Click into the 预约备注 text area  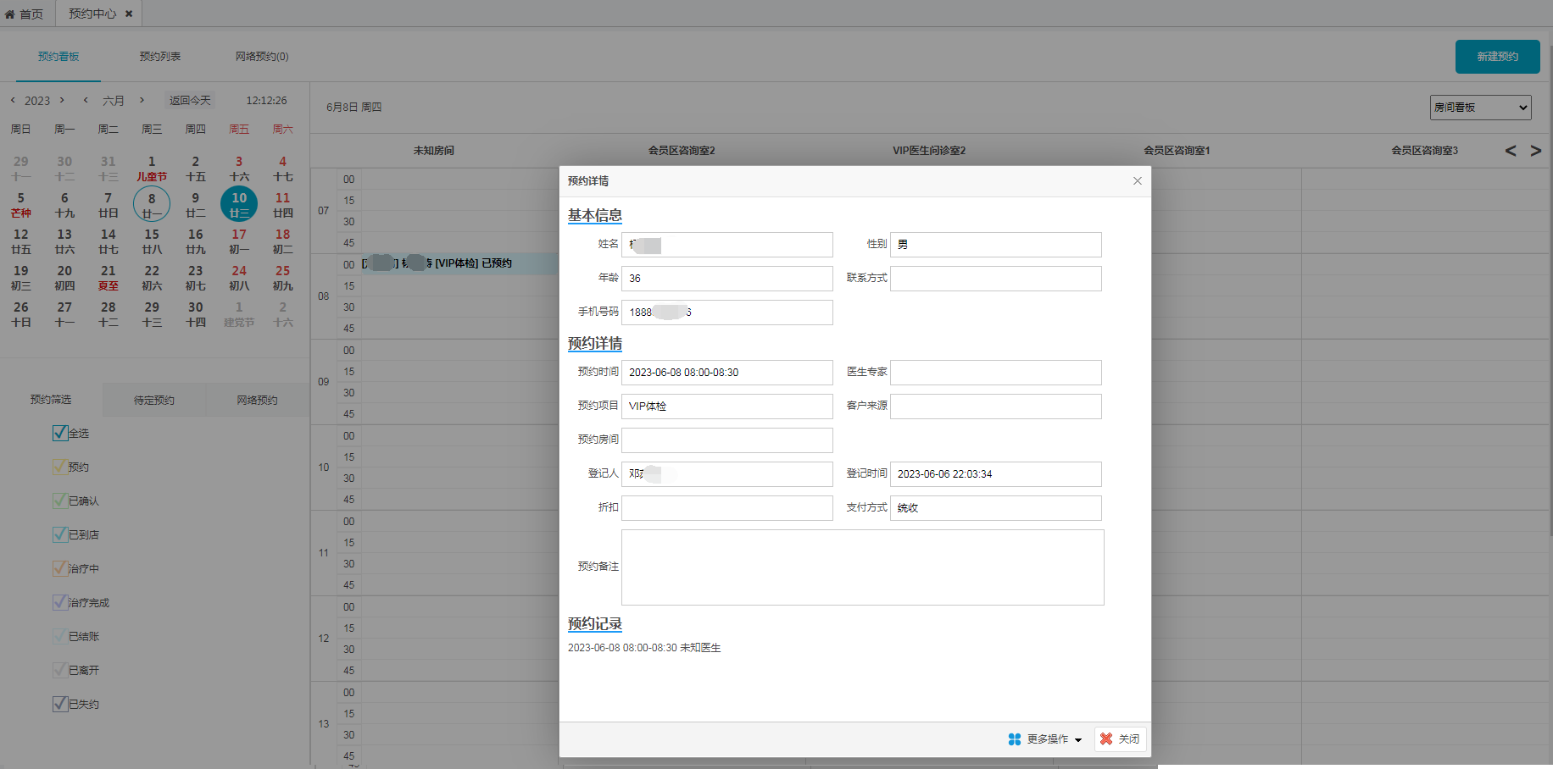tap(862, 567)
